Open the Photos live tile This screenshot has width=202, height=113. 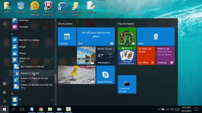tap(86, 56)
